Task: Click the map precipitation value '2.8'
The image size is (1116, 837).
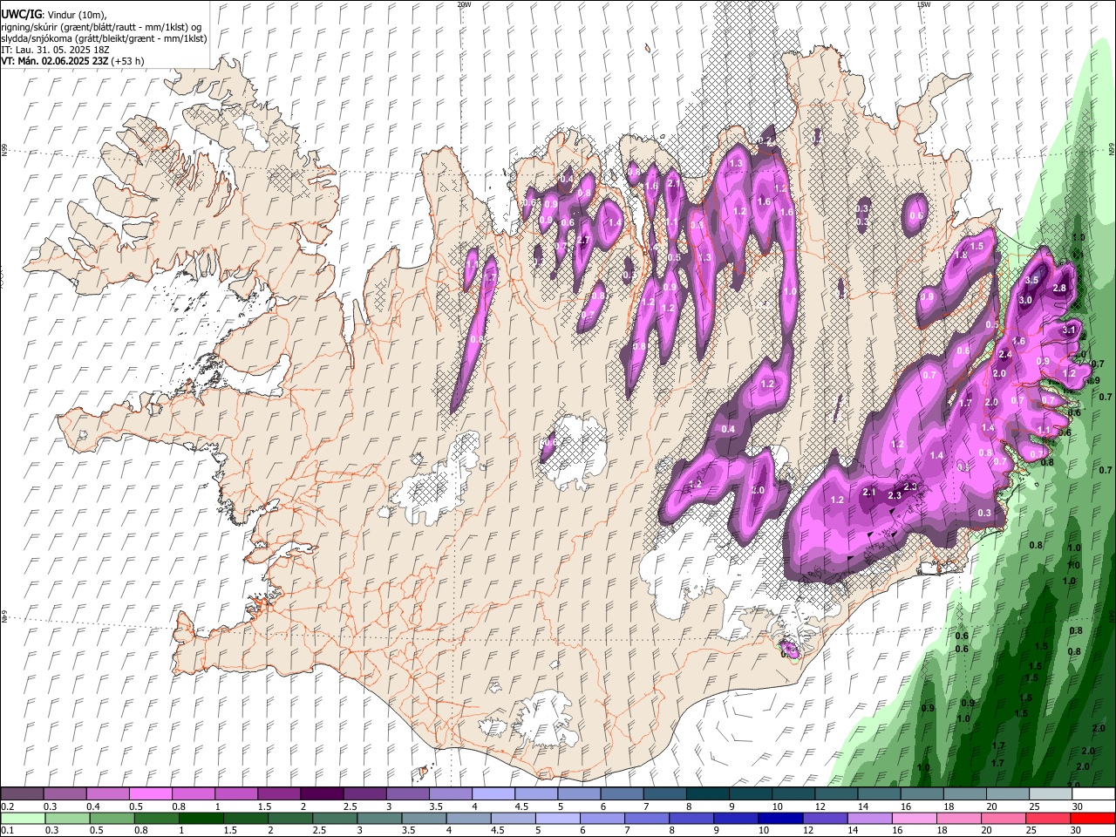Action: coord(1060,289)
